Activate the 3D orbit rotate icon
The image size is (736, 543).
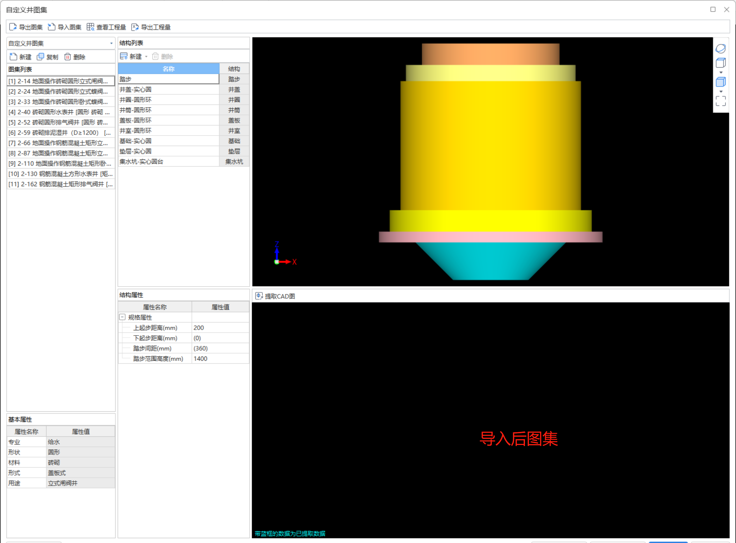click(x=720, y=49)
